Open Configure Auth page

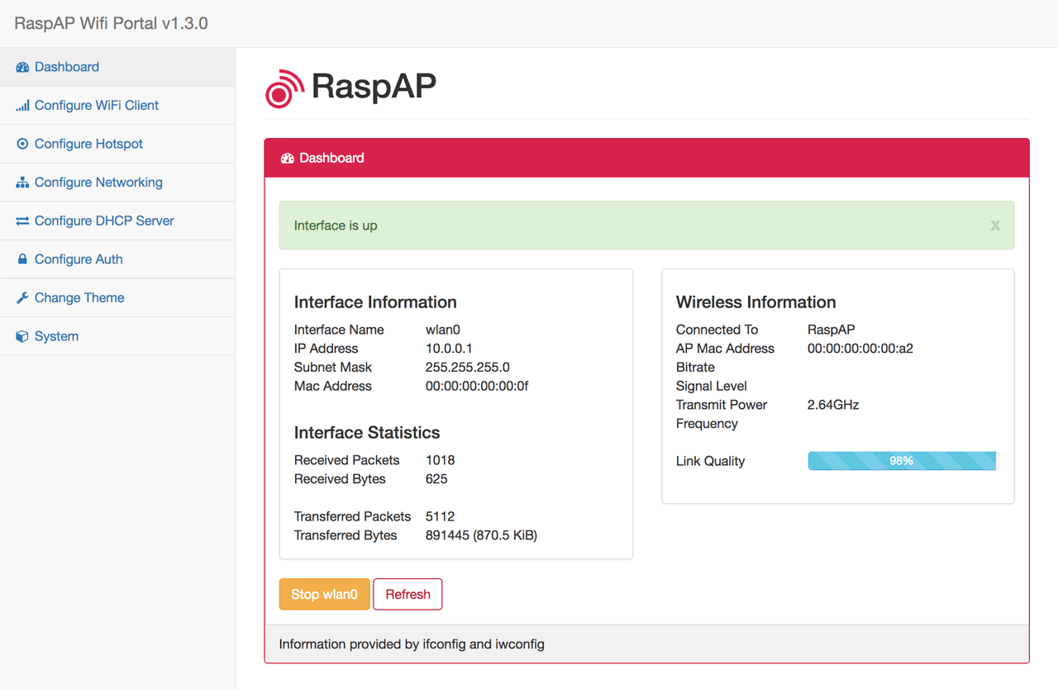117,259
